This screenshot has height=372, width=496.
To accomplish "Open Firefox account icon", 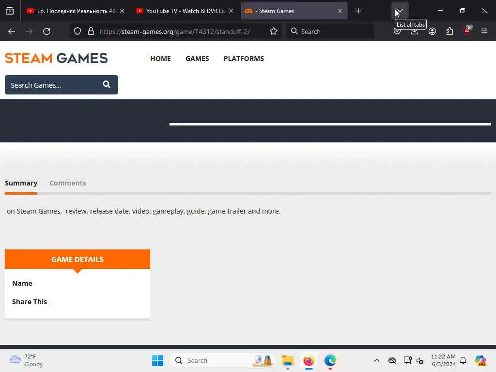I will click(x=432, y=31).
